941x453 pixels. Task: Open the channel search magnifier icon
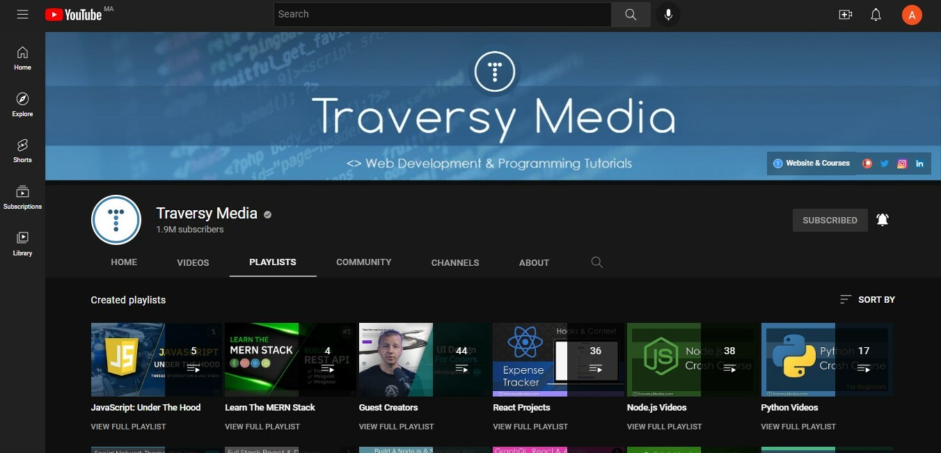click(596, 262)
